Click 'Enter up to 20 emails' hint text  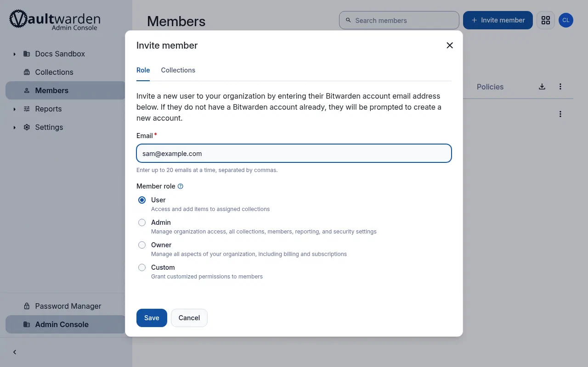point(207,170)
